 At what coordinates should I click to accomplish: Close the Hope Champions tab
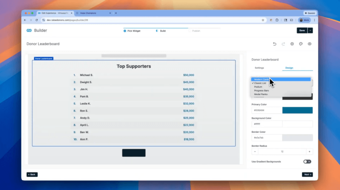click(x=110, y=13)
